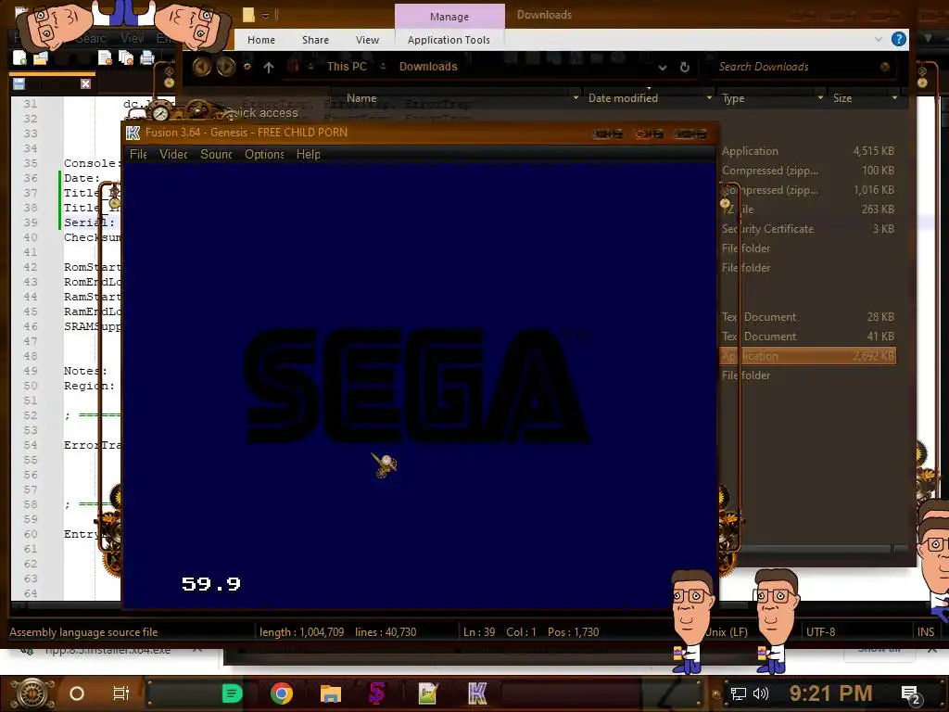Image resolution: width=949 pixels, height=712 pixels.
Task: Open the quick access toolbar dropdown in Explorer
Action: pos(265,16)
